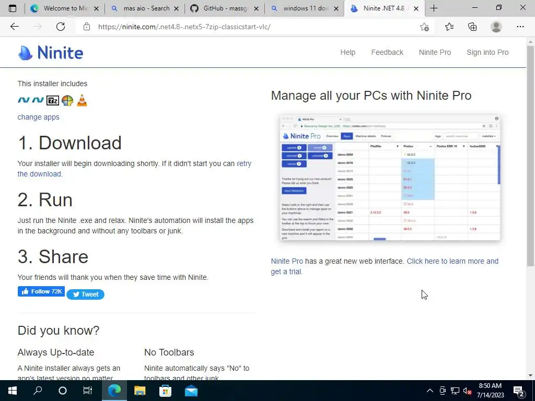Open the Mail app from the taskbar

tap(191, 391)
